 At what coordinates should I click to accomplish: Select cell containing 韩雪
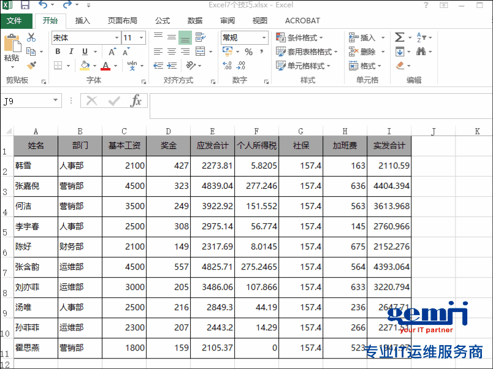click(x=36, y=165)
